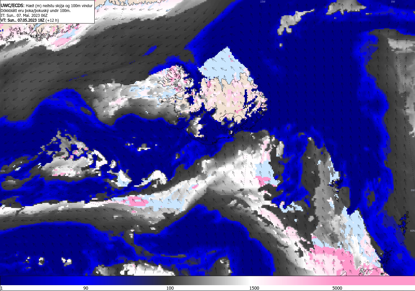
Task: Click the 60N latitude label on right
Action: click(x=412, y=231)
